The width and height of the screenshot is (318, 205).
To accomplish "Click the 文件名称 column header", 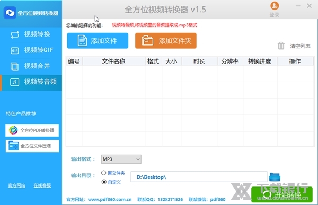I will (114, 61).
